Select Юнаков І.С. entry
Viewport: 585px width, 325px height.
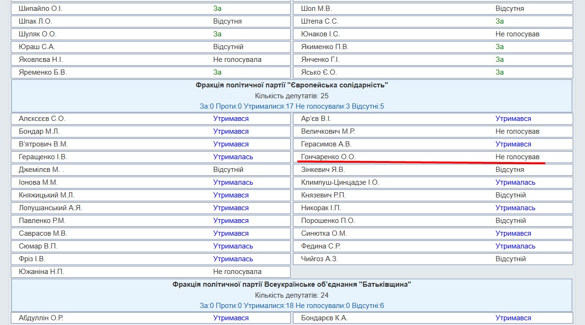(x=320, y=34)
